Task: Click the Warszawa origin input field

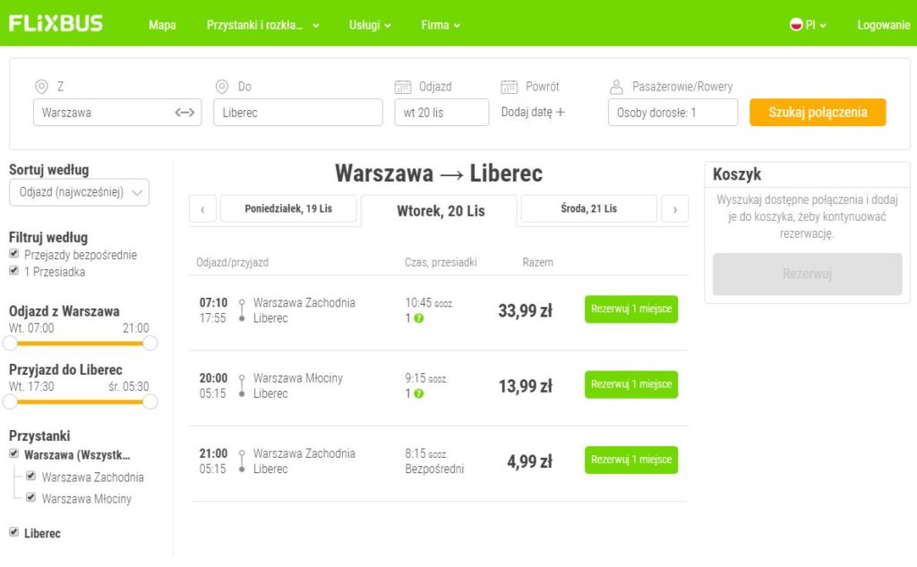Action: coord(117,112)
